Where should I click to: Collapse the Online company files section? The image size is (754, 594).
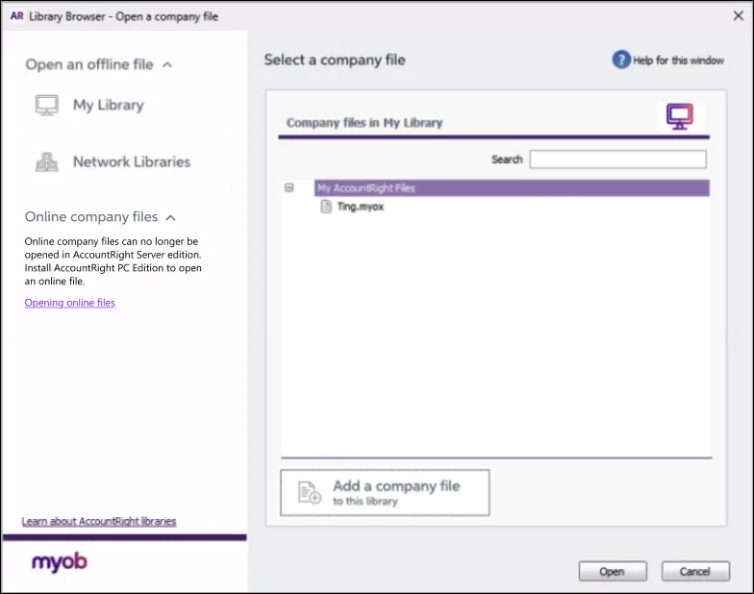pyautogui.click(x=171, y=217)
